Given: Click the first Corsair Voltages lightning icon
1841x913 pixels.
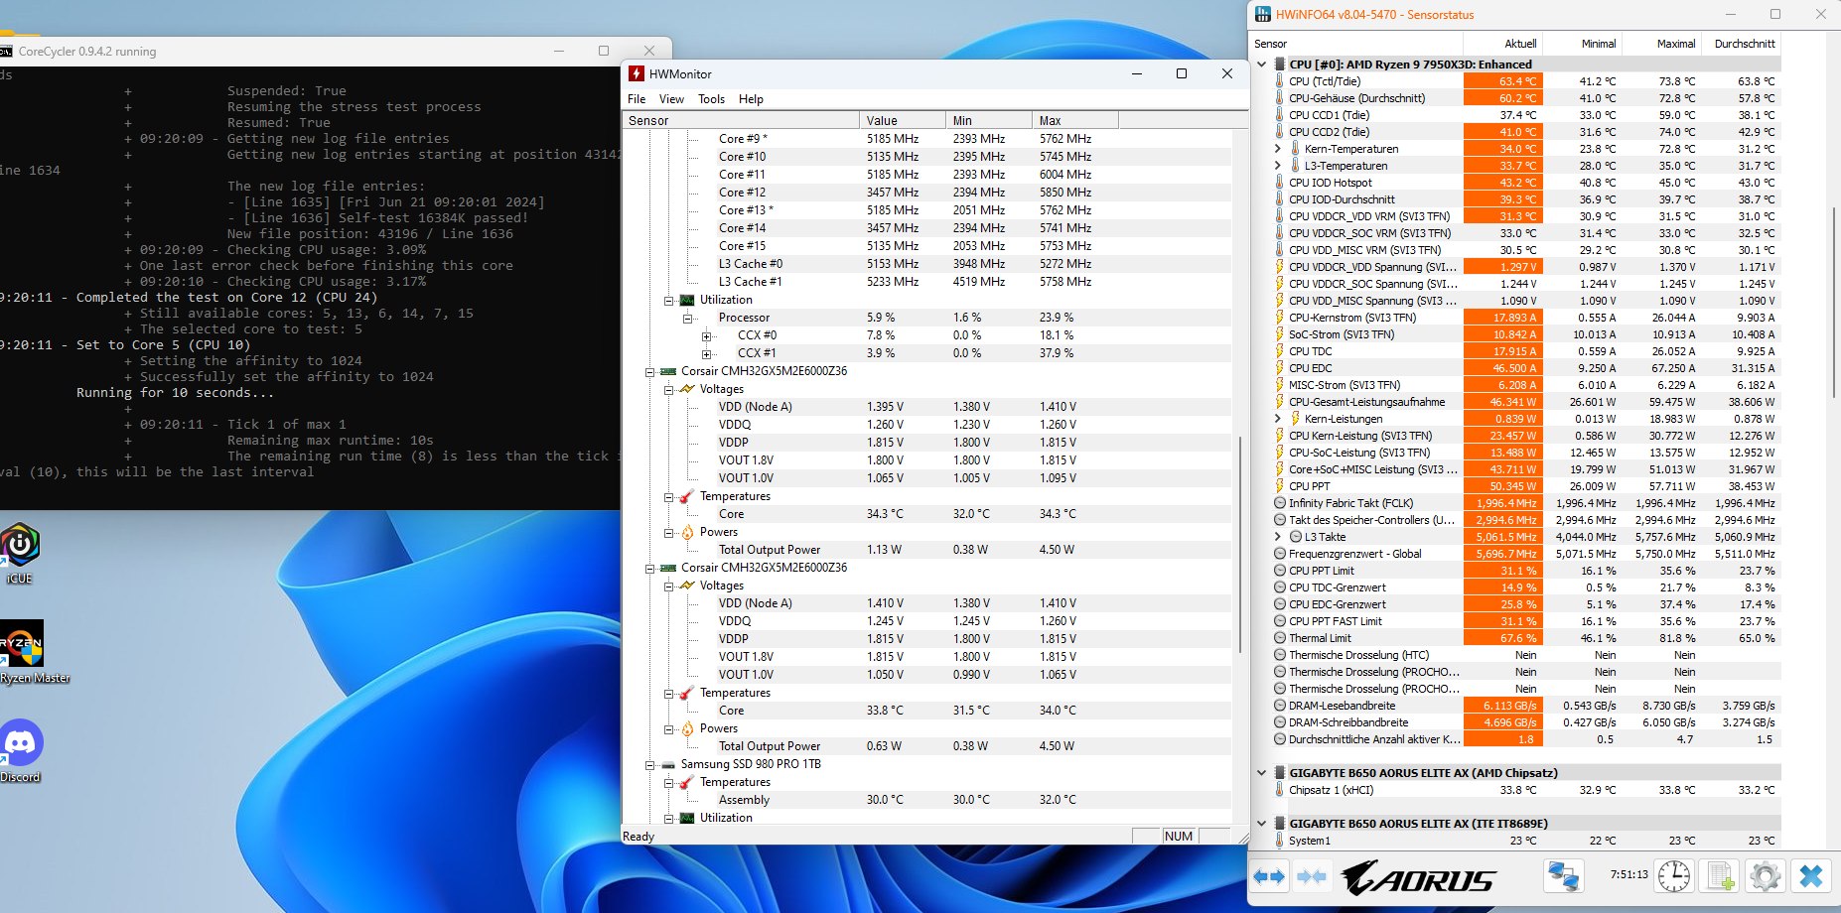Looking at the screenshot, I should pos(687,389).
